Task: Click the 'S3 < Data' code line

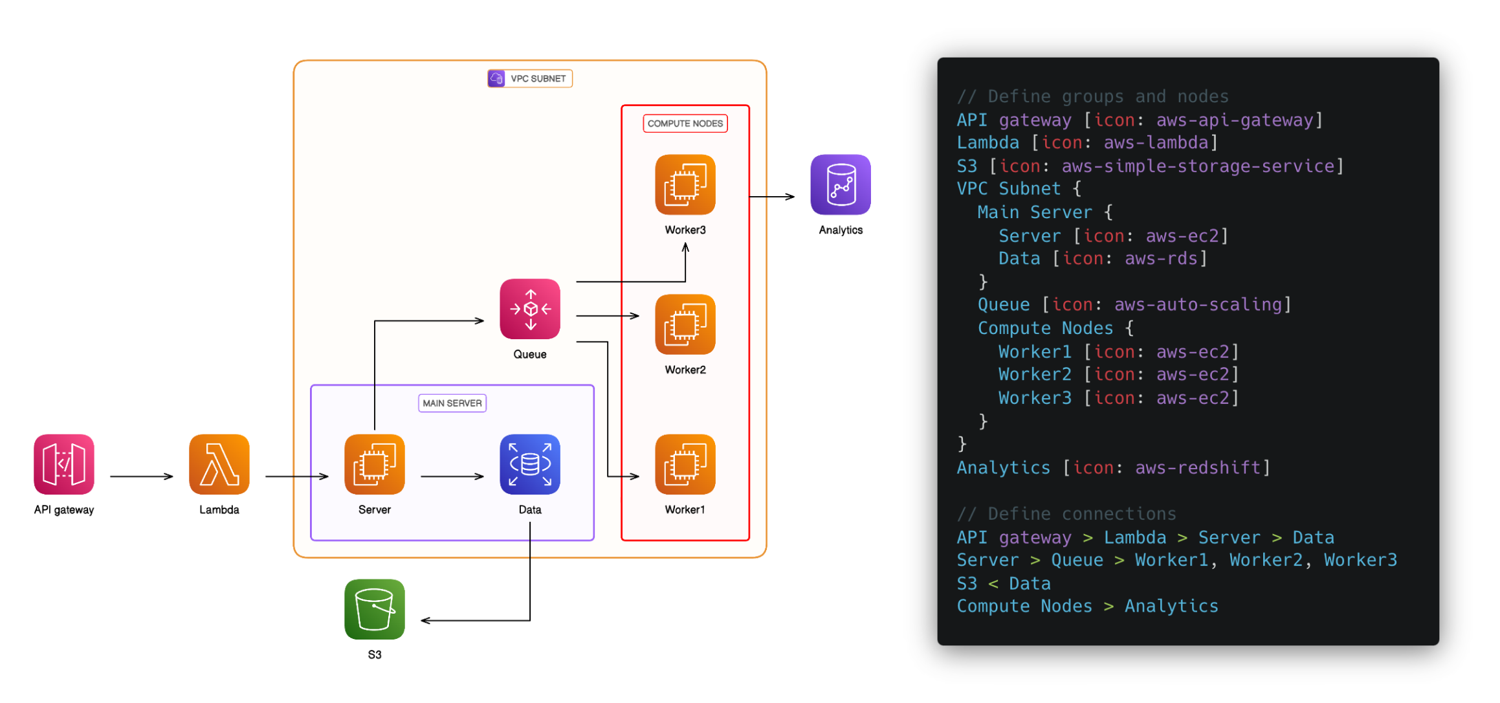Action: point(1003,583)
